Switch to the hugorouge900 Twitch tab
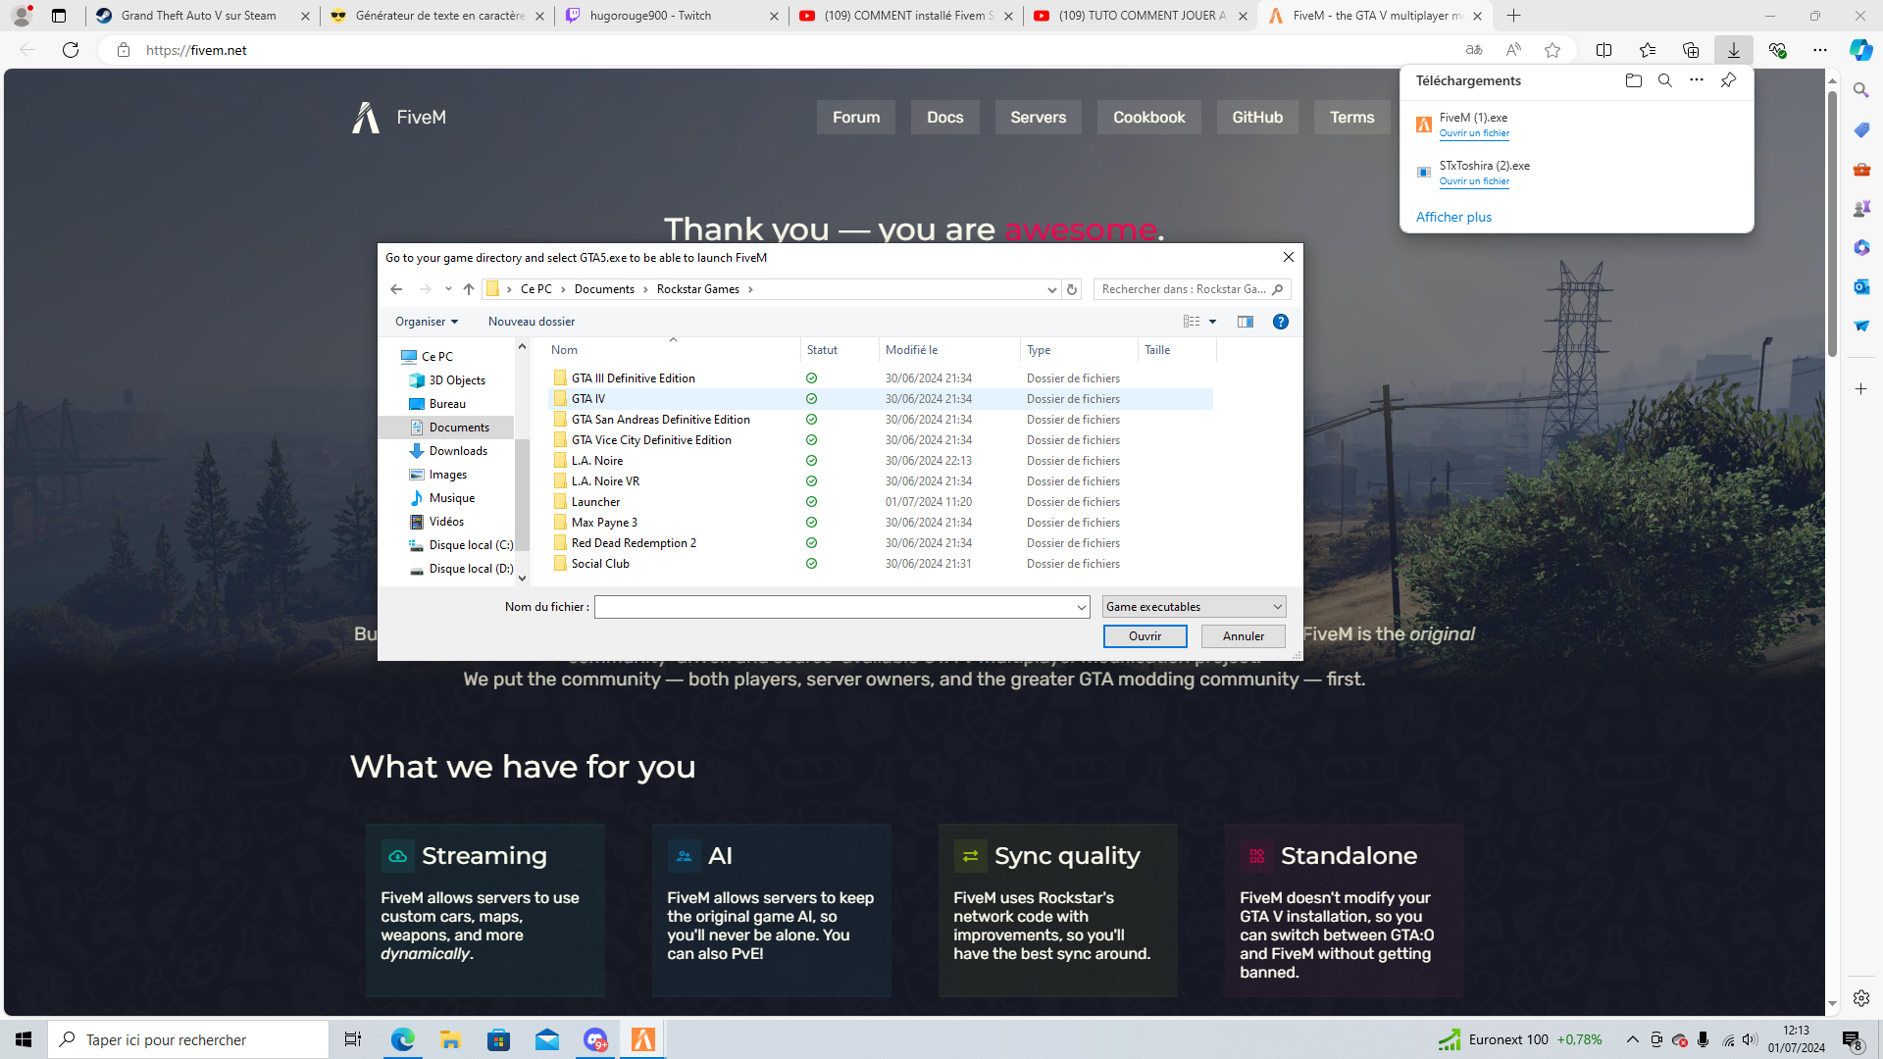 pyautogui.click(x=672, y=16)
